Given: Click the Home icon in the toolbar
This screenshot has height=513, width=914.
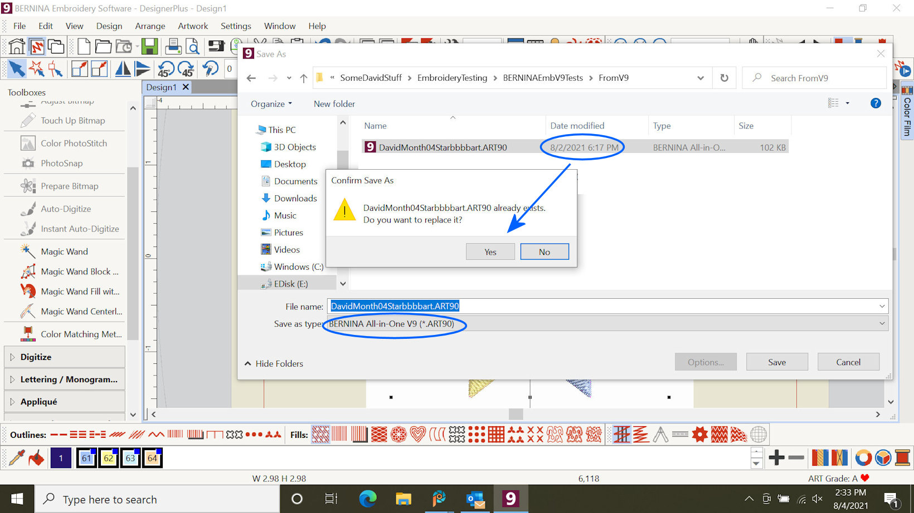Looking at the screenshot, I should [x=17, y=46].
